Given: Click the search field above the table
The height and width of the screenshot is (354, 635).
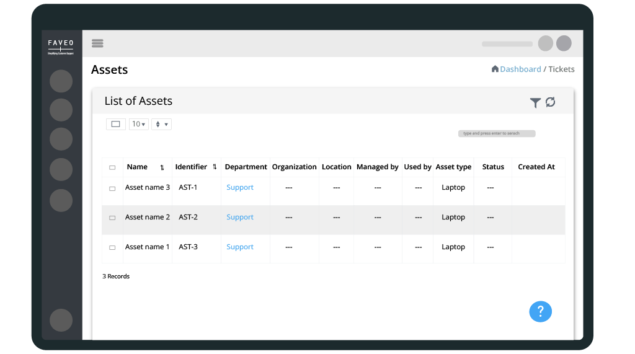Looking at the screenshot, I should click(x=496, y=133).
